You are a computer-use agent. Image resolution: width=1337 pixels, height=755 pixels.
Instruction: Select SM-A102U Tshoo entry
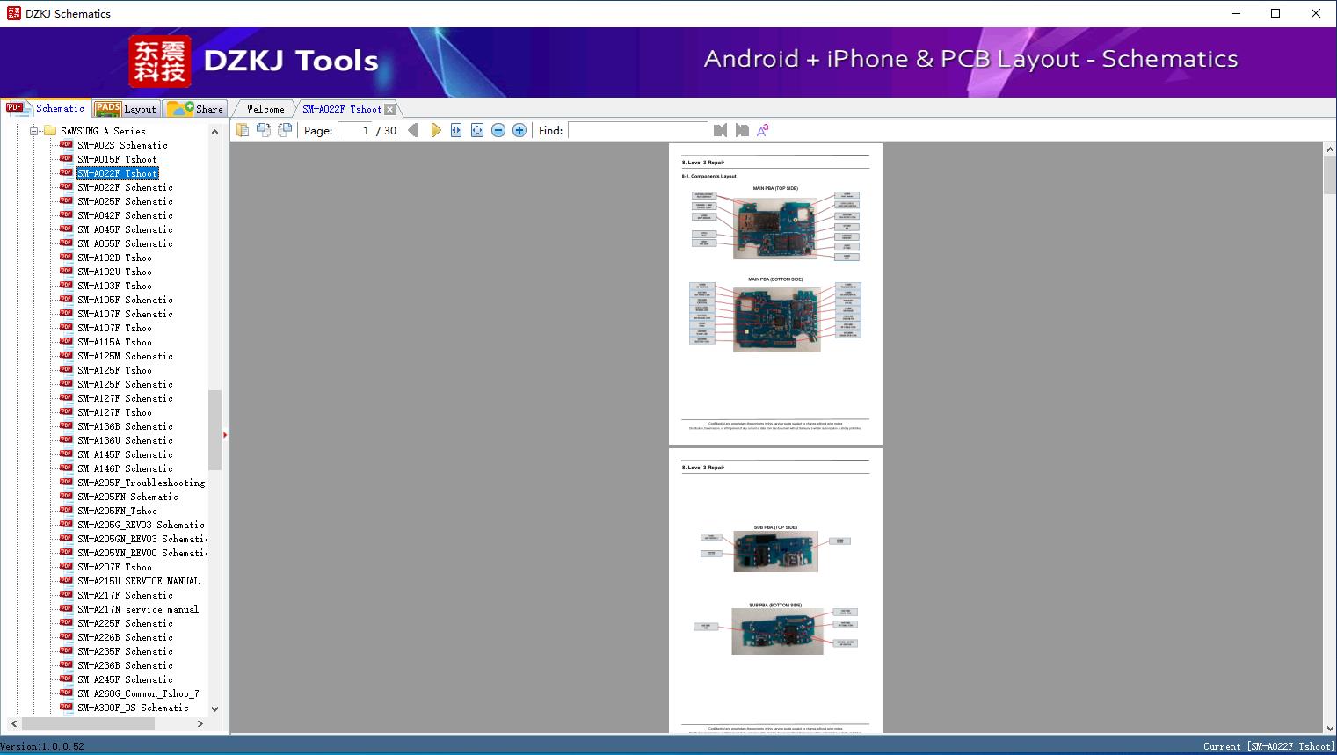114,272
